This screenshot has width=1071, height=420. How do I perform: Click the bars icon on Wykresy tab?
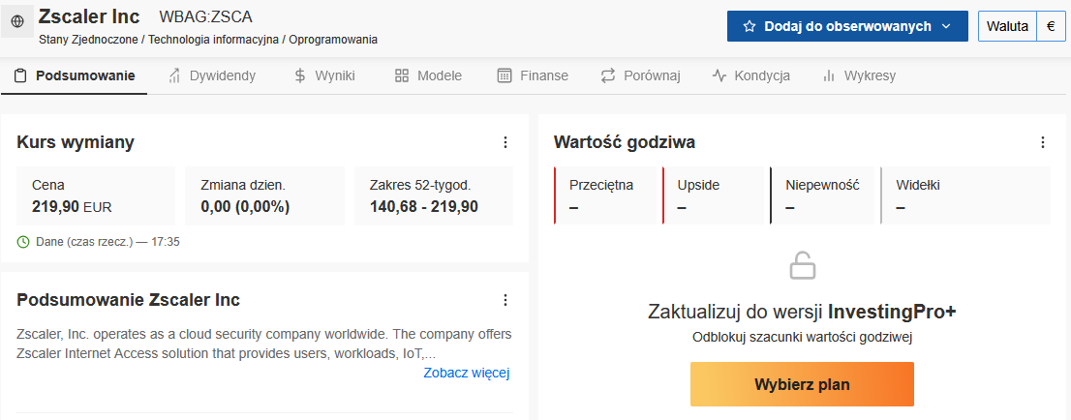point(829,75)
